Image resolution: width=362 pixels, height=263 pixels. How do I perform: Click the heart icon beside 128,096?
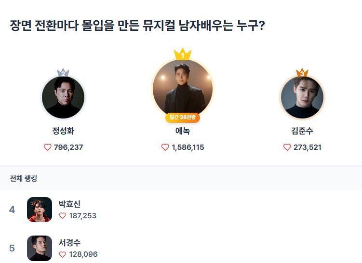click(62, 254)
